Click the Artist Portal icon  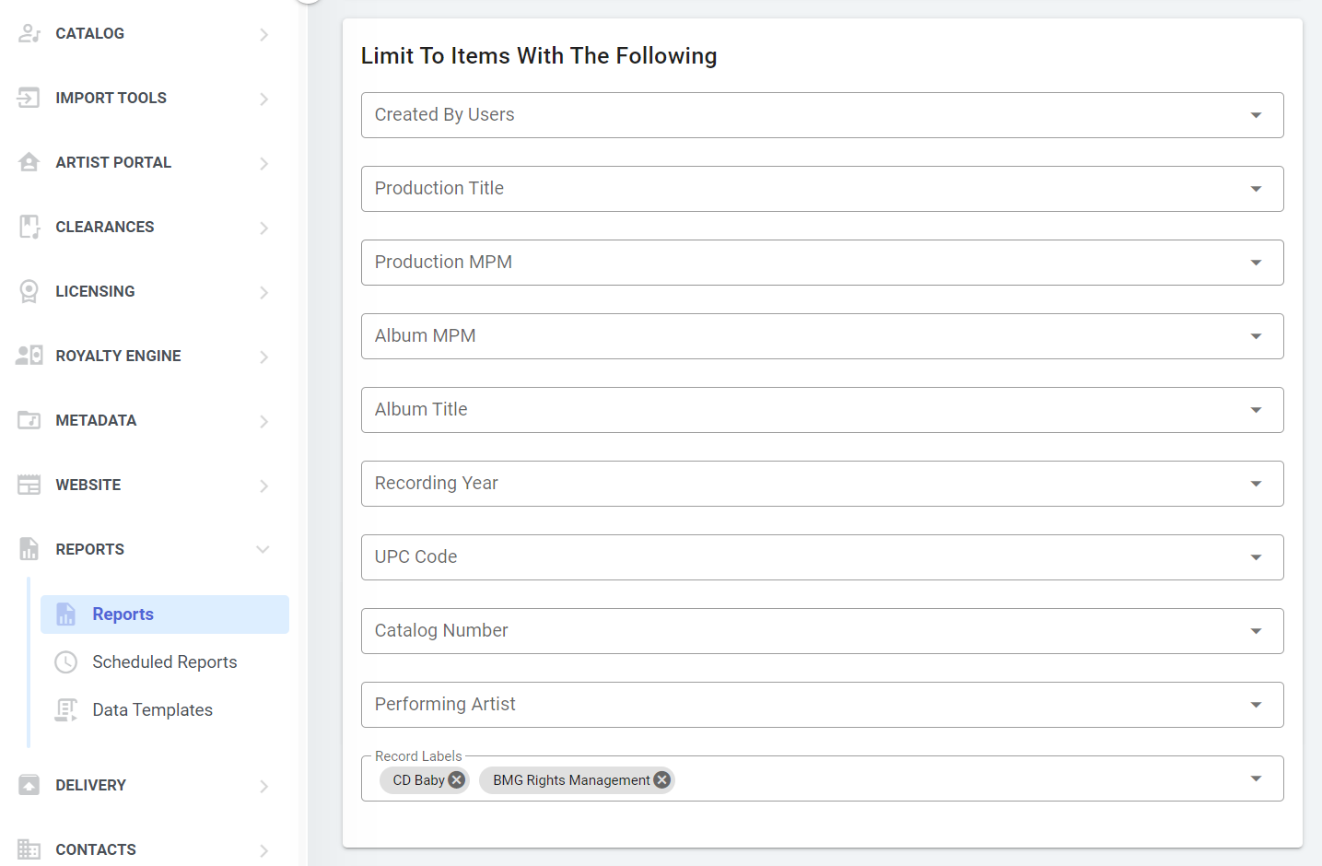coord(29,162)
